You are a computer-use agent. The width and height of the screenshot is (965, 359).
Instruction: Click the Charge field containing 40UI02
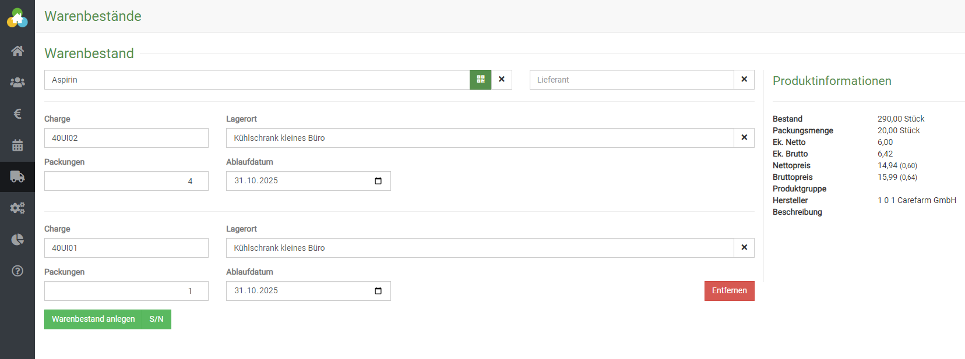126,138
